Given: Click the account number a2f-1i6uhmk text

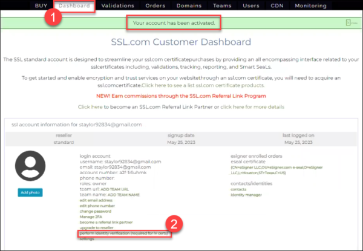Looking at the screenshot, I should (x=113, y=172).
